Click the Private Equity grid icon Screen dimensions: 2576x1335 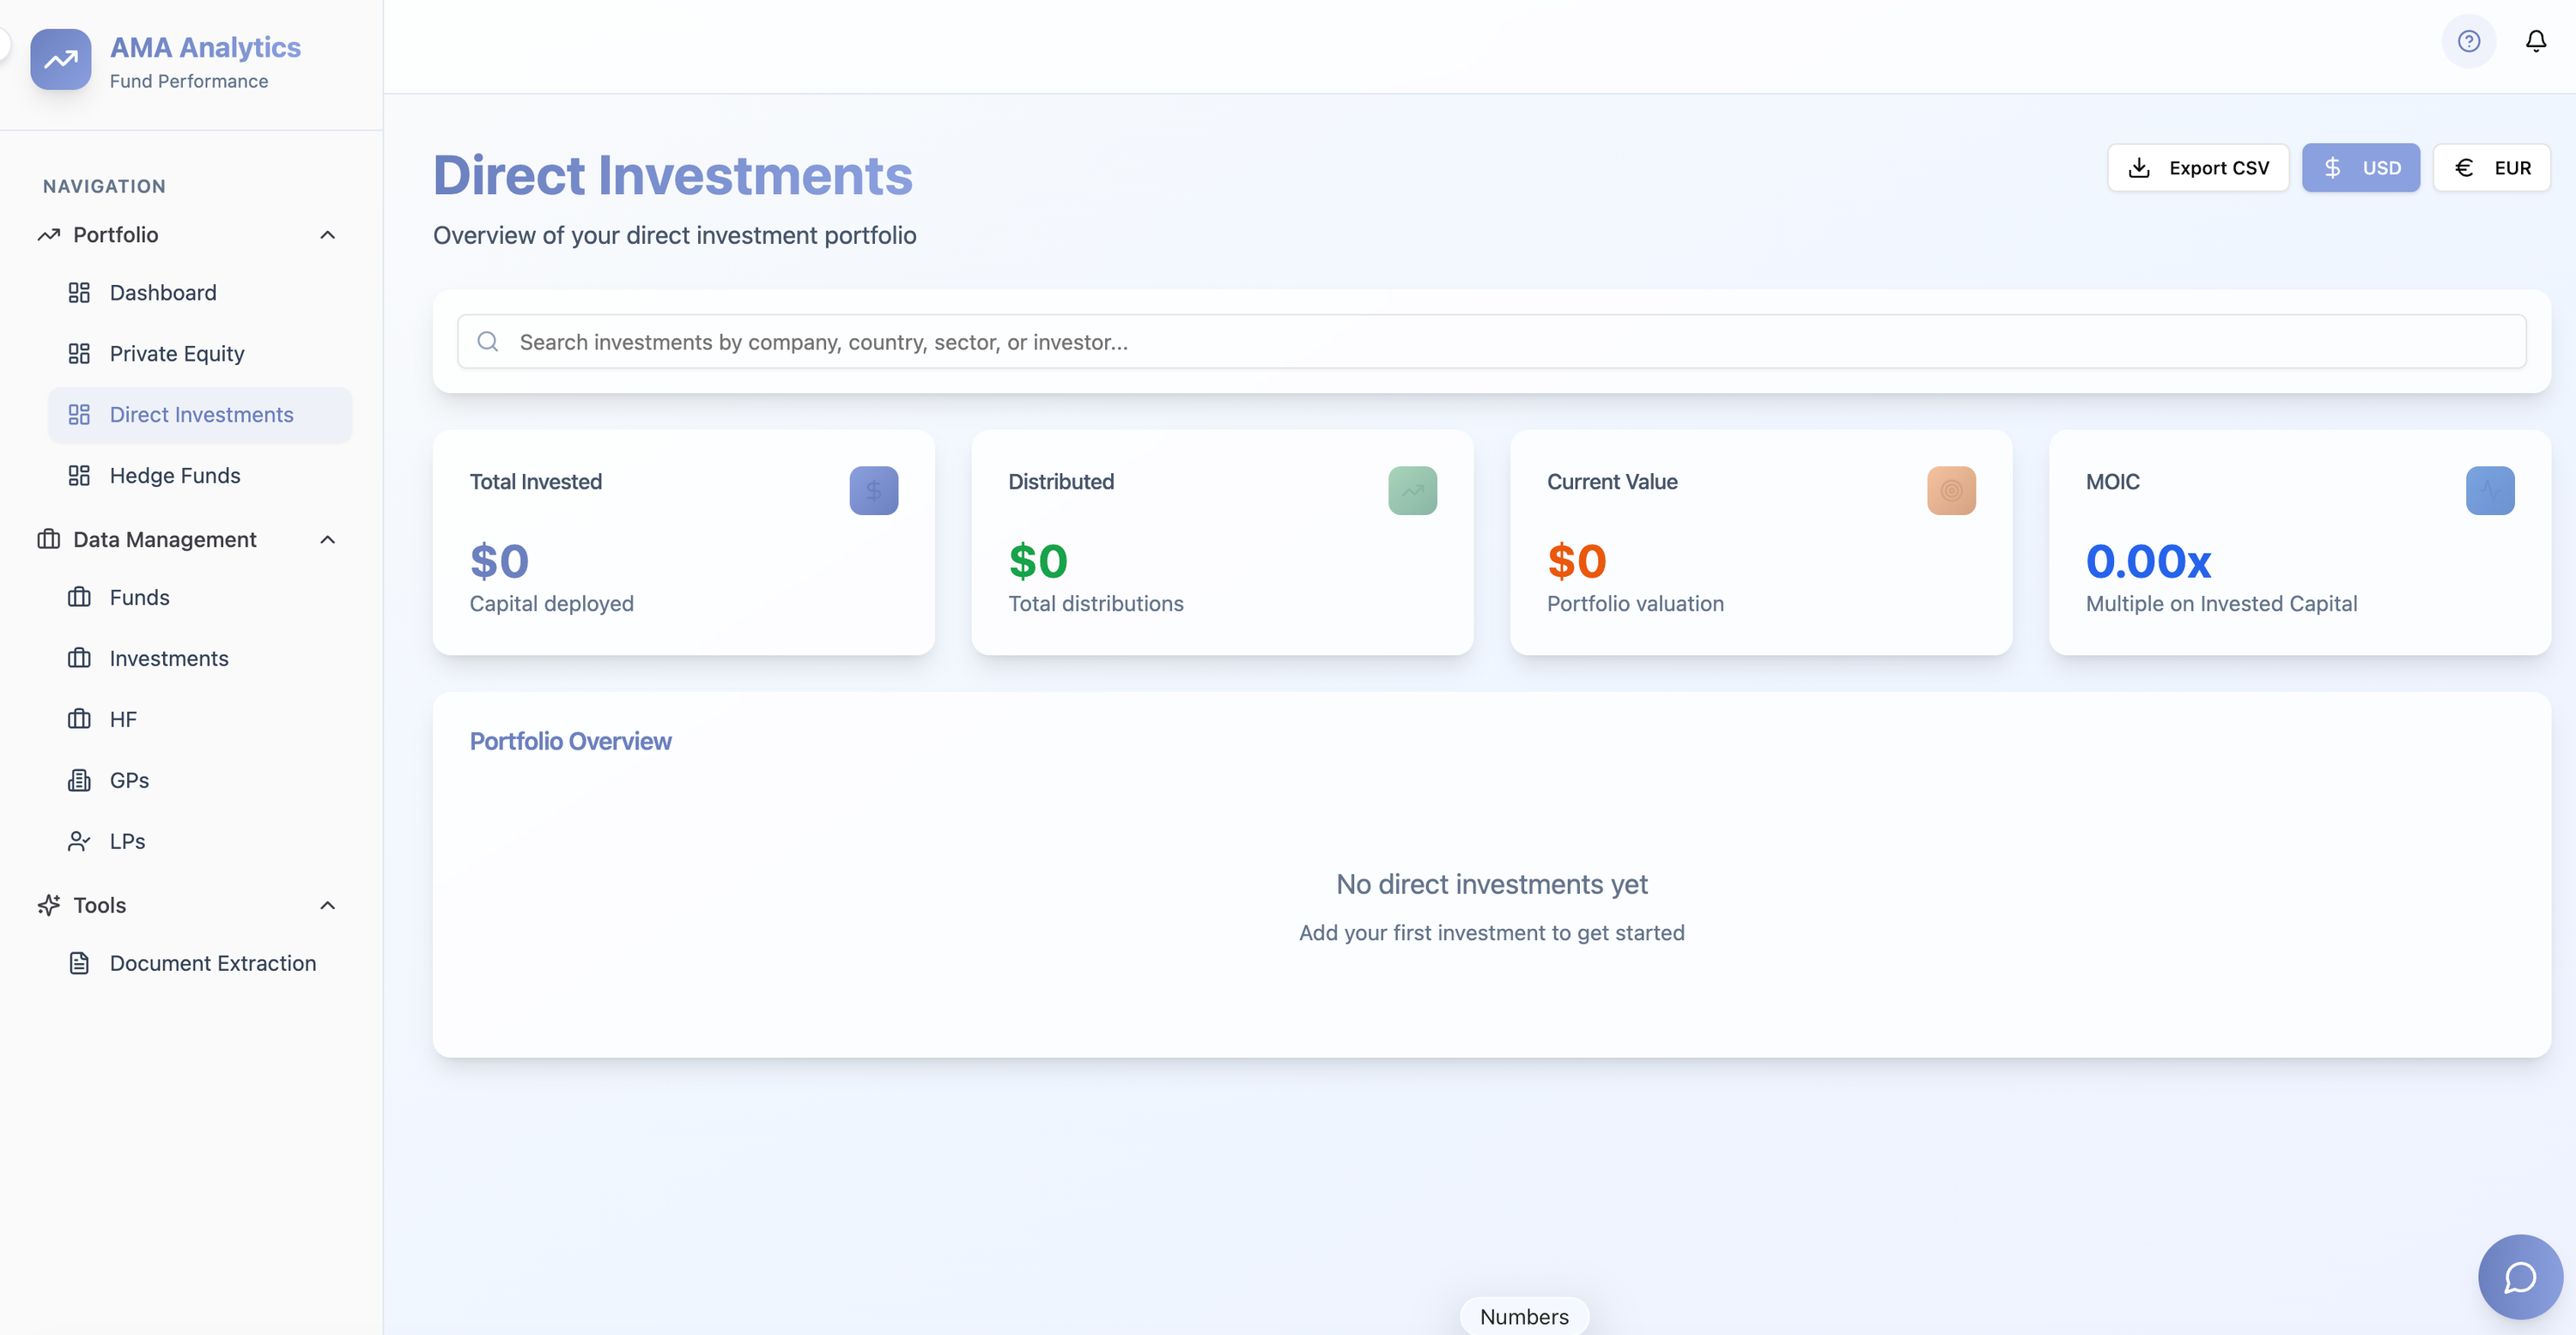point(79,354)
